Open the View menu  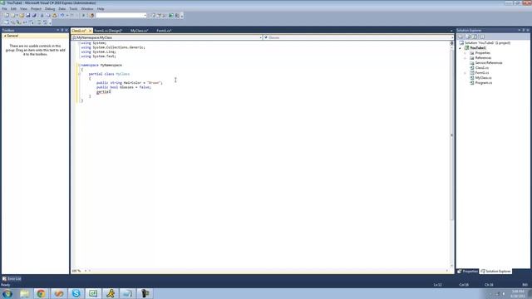click(23, 9)
